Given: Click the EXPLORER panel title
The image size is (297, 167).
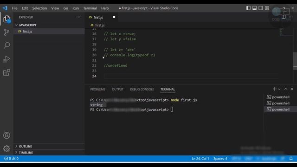Looking at the screenshot, I should 26,17.
